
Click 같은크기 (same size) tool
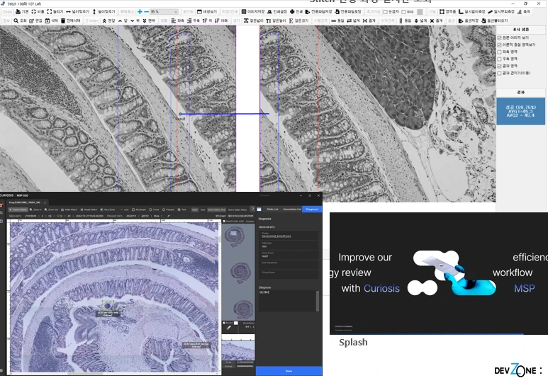click(298, 21)
